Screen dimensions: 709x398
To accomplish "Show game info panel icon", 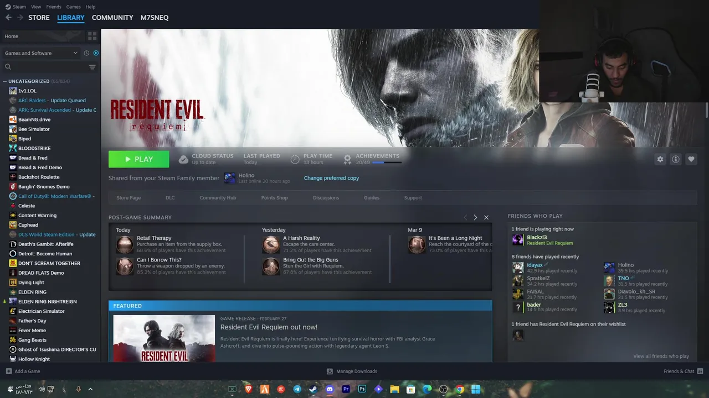I will (x=675, y=159).
